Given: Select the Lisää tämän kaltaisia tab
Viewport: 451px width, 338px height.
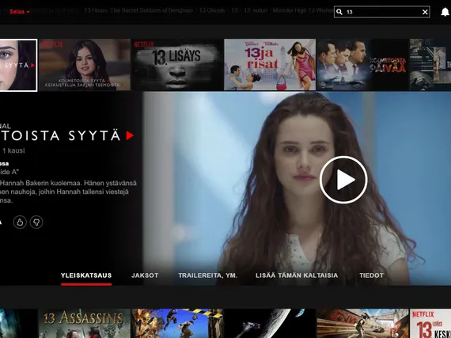Looking at the screenshot, I should (x=297, y=275).
